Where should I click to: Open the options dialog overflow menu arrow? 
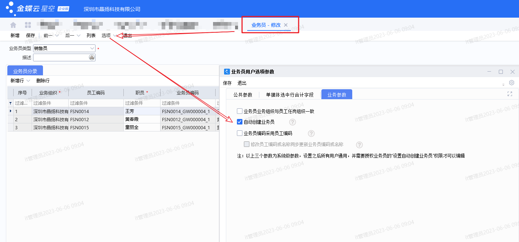(x=504, y=84)
